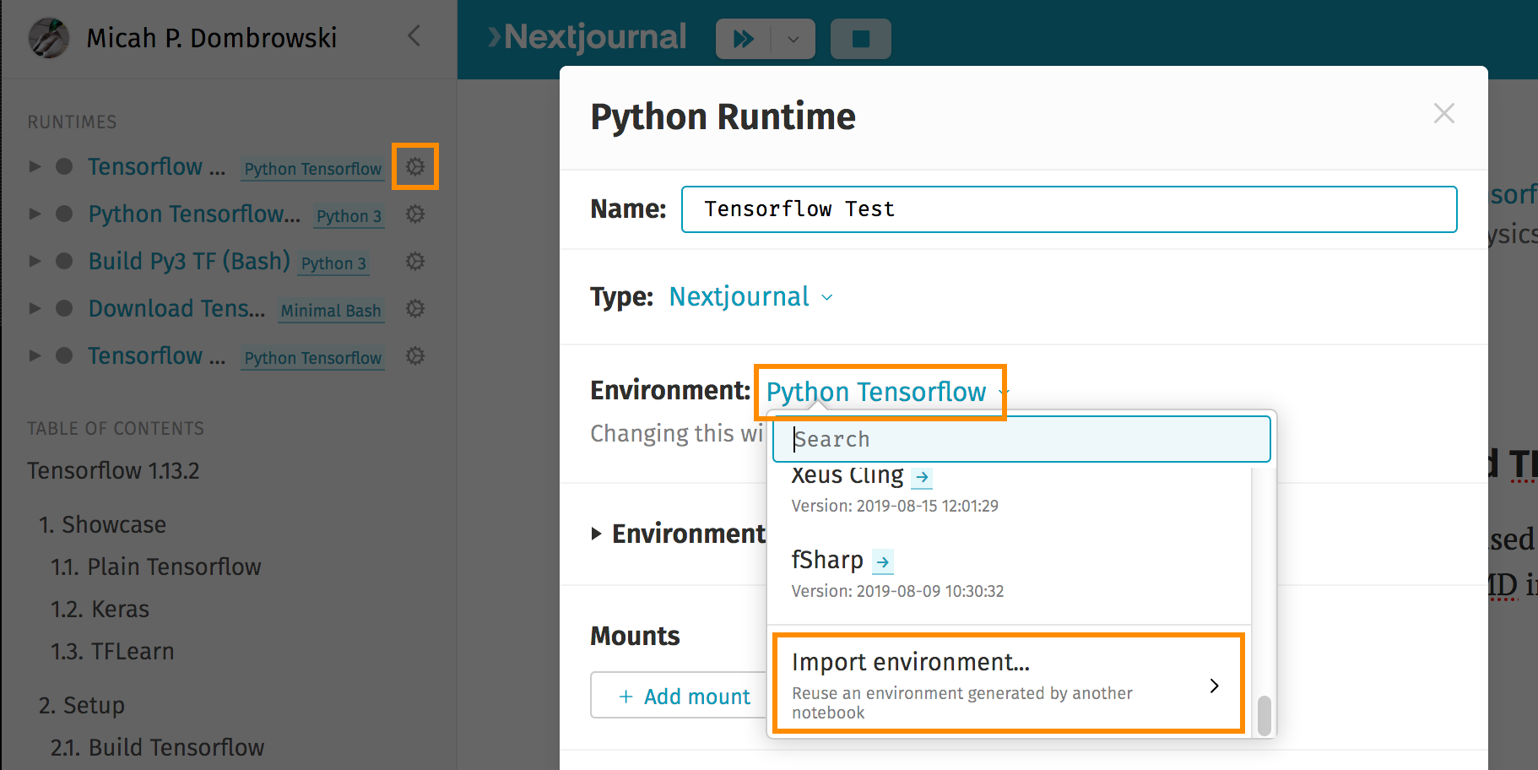Click status dot of Python Tensorflow... runtime

coord(64,214)
